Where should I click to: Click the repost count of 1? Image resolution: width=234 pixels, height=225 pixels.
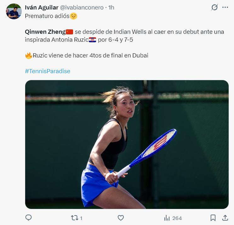coord(81,218)
